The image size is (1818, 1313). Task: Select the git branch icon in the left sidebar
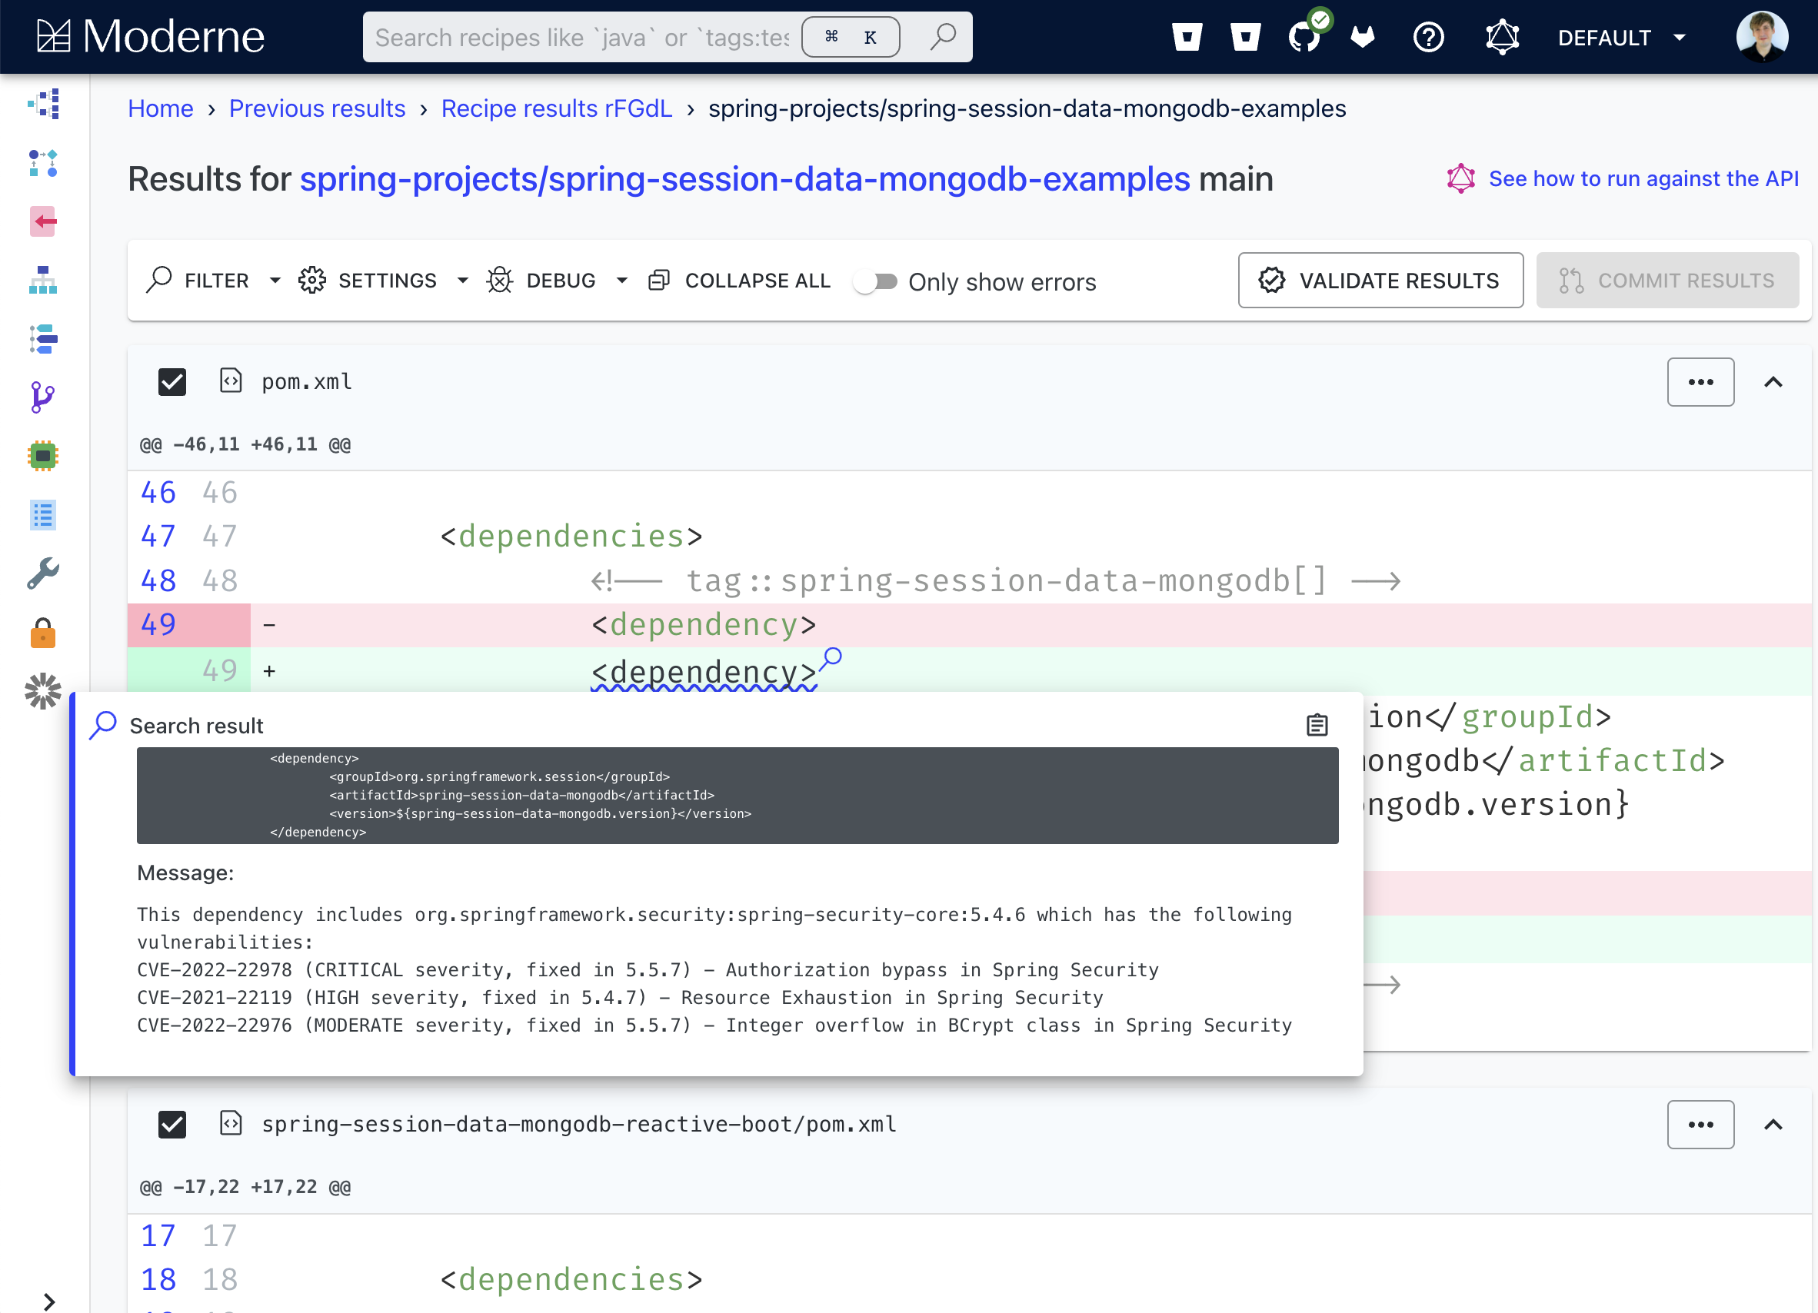tap(43, 397)
